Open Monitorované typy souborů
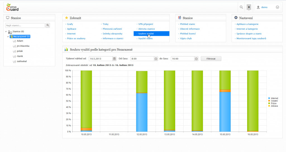The height and width of the screenshot is (152, 286). [251, 38]
